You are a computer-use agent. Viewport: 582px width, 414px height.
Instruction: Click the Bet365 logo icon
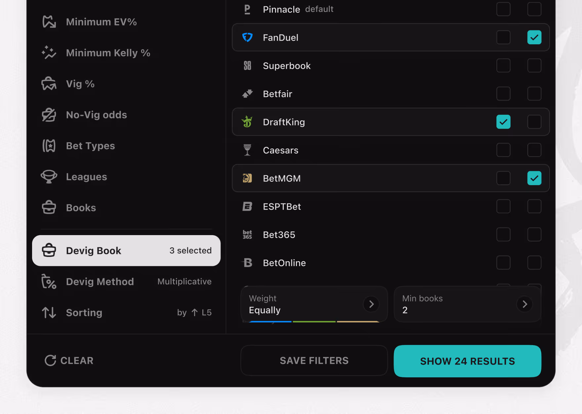247,234
